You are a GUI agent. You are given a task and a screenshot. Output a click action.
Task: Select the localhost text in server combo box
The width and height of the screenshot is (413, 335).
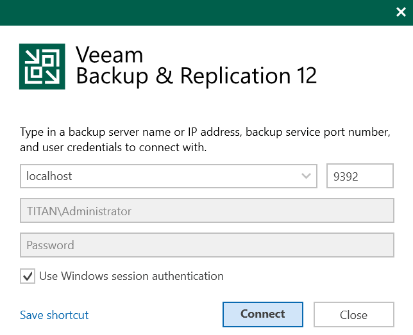coord(49,176)
